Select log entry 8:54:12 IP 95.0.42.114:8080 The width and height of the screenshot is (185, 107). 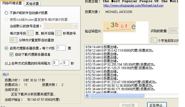pyautogui.click(x=120, y=51)
